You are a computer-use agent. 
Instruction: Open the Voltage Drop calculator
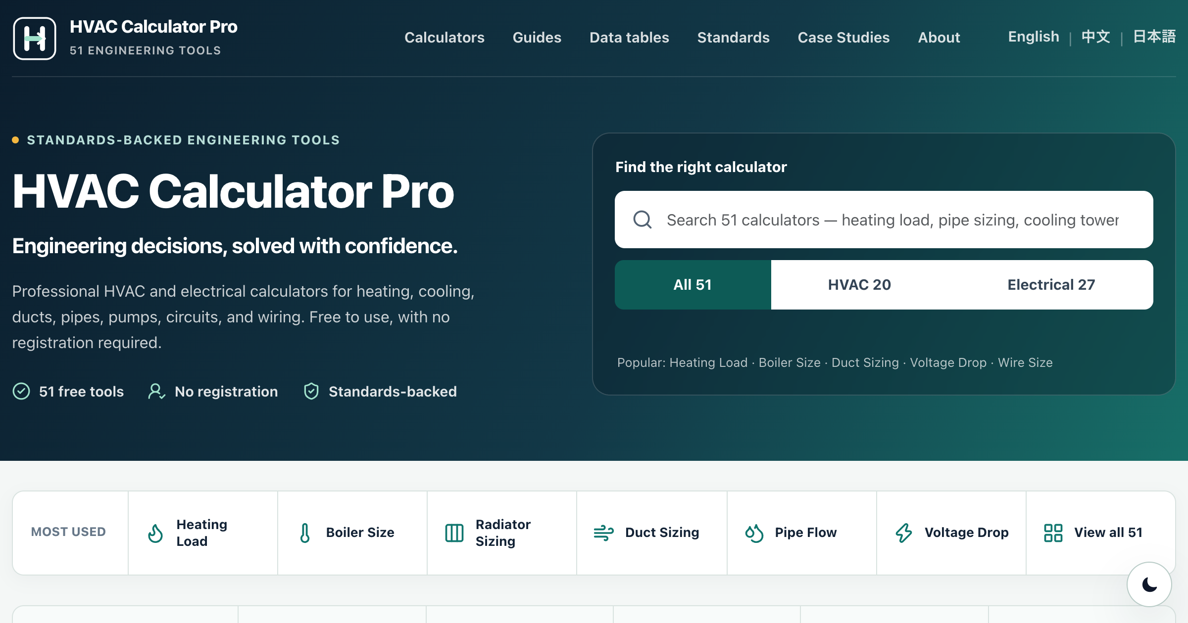pyautogui.click(x=951, y=533)
